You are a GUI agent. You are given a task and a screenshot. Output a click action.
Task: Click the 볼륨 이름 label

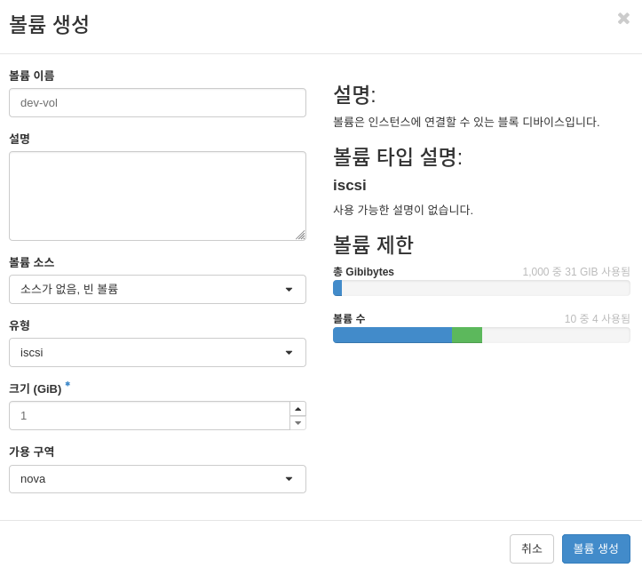click(x=32, y=76)
